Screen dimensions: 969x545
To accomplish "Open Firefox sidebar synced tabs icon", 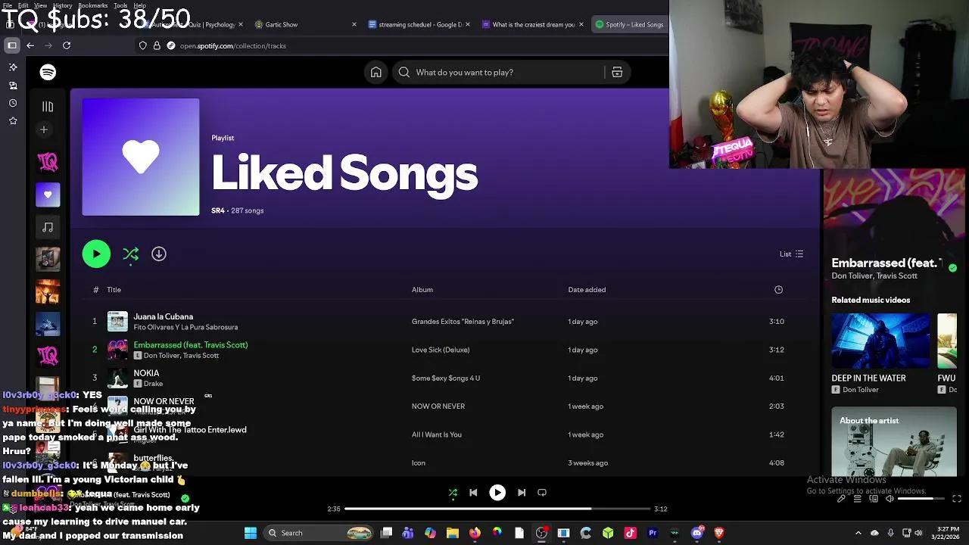I will coord(13,86).
